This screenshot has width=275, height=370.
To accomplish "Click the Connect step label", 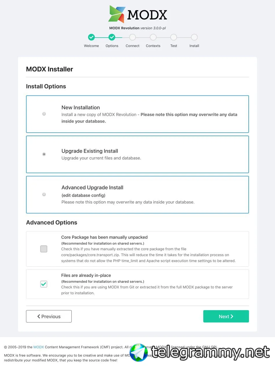I will click(x=132, y=46).
